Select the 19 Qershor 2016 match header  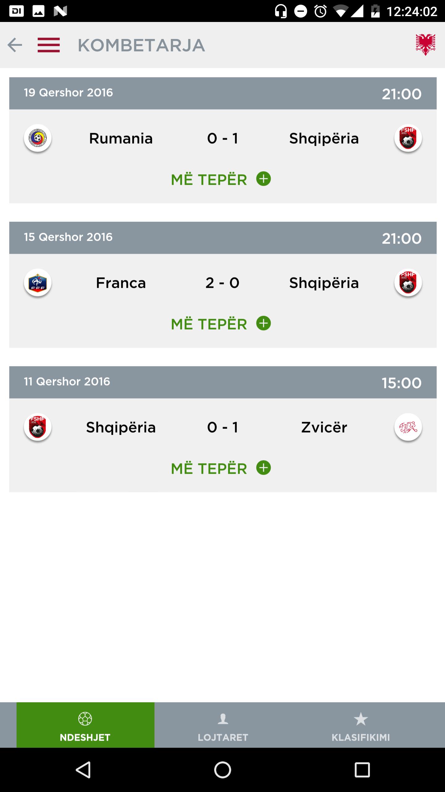pos(223,93)
